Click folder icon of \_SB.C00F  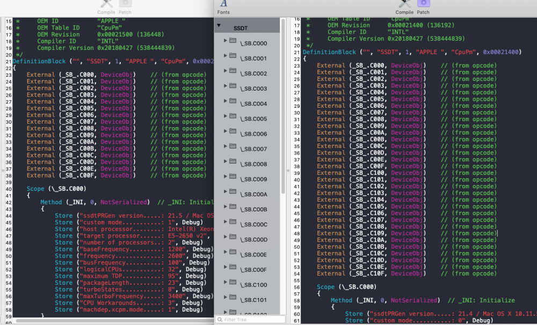[x=233, y=267]
